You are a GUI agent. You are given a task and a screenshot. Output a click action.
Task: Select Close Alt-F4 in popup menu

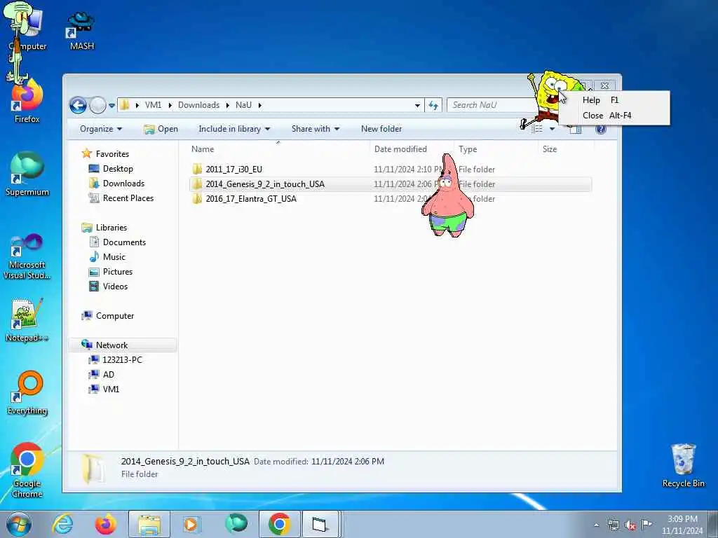(x=614, y=116)
